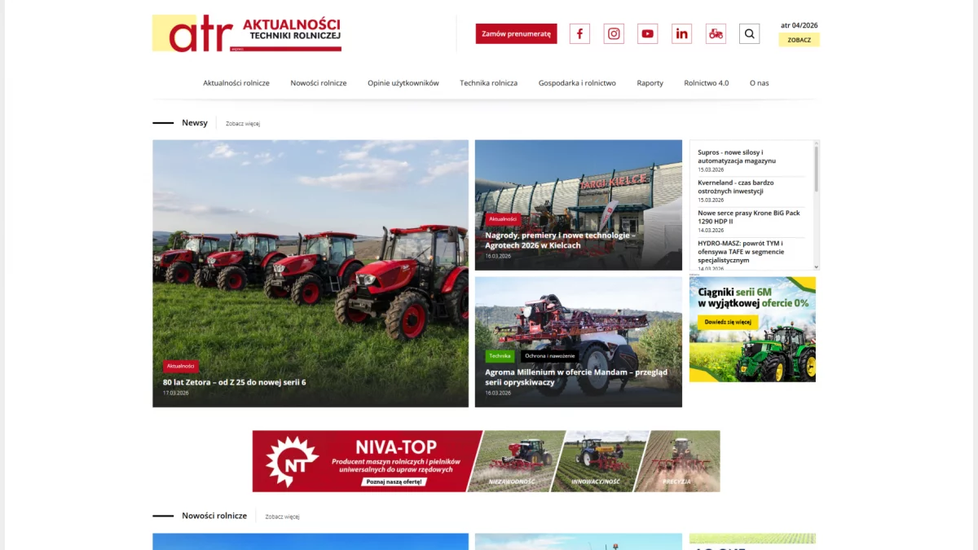
Task: Open Technika rolnicza menu item
Action: pyautogui.click(x=489, y=83)
